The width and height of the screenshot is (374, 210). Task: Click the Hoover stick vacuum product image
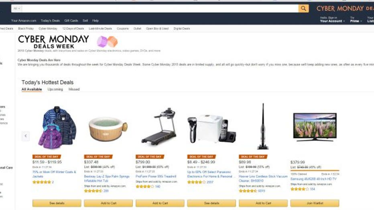click(263, 126)
